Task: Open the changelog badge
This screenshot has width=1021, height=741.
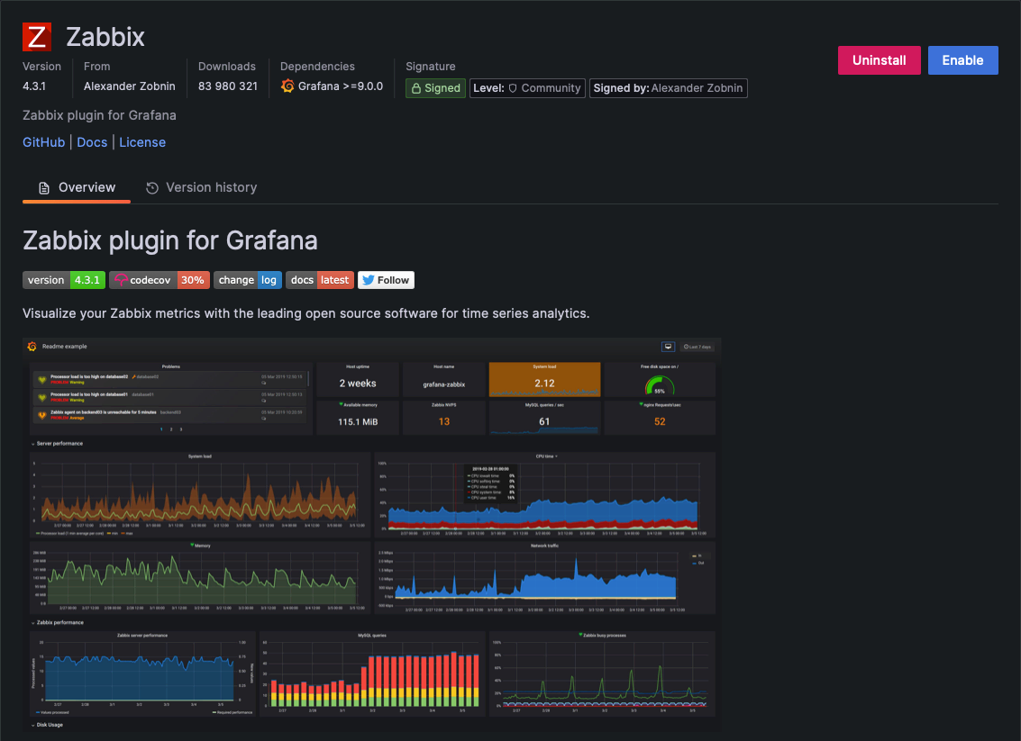Action: point(248,280)
